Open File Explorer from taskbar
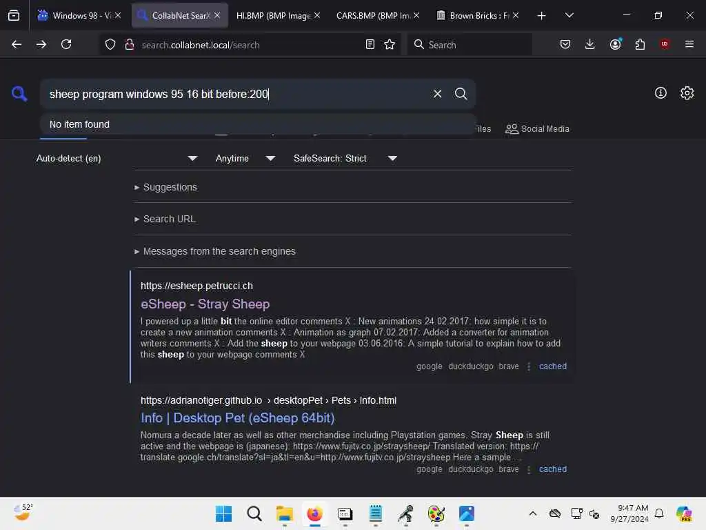The image size is (706, 530). tap(285, 513)
